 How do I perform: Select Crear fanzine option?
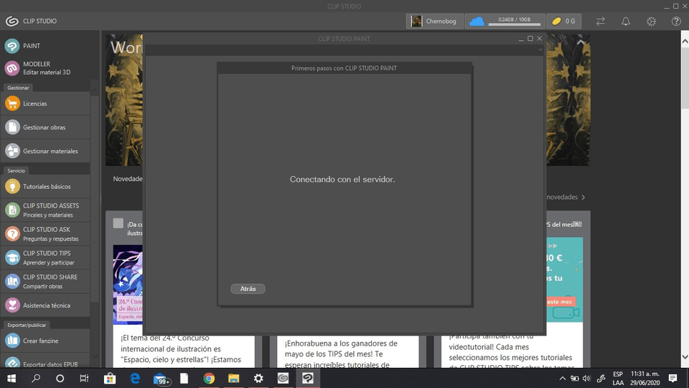[x=40, y=341]
